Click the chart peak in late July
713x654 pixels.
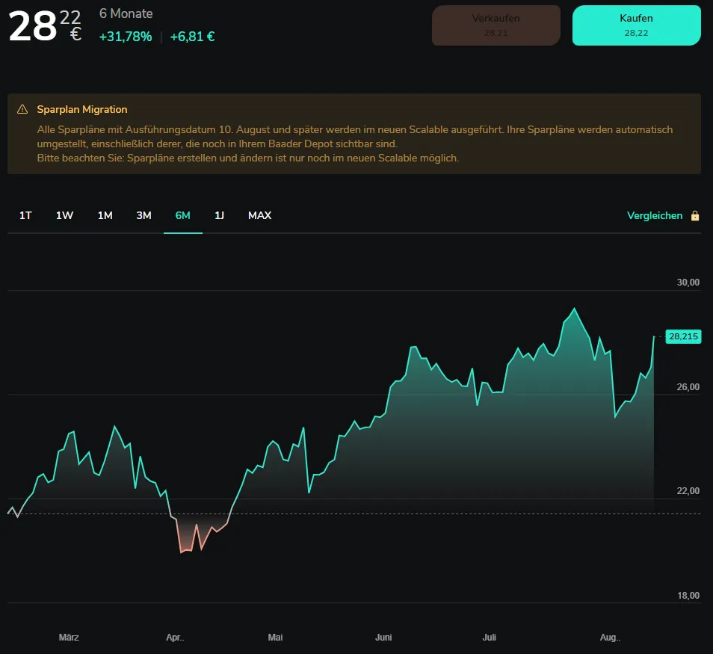coord(574,309)
